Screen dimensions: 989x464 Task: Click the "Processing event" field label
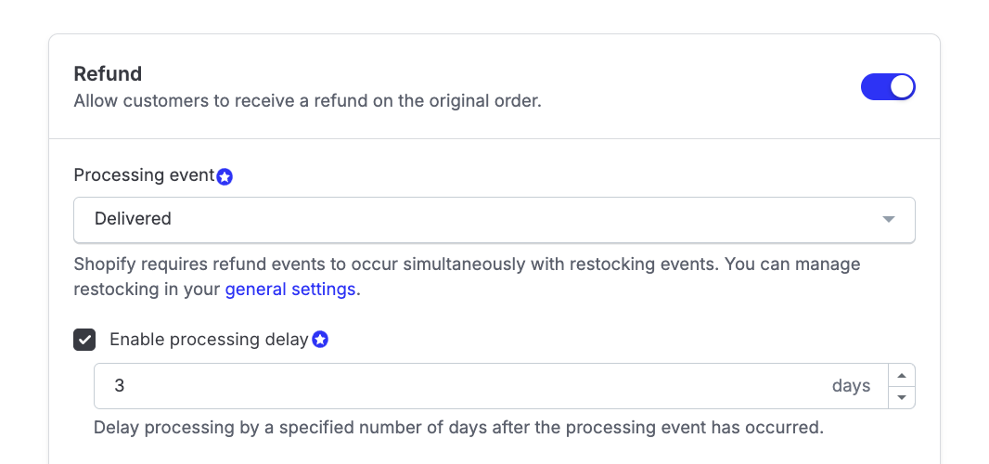point(144,175)
